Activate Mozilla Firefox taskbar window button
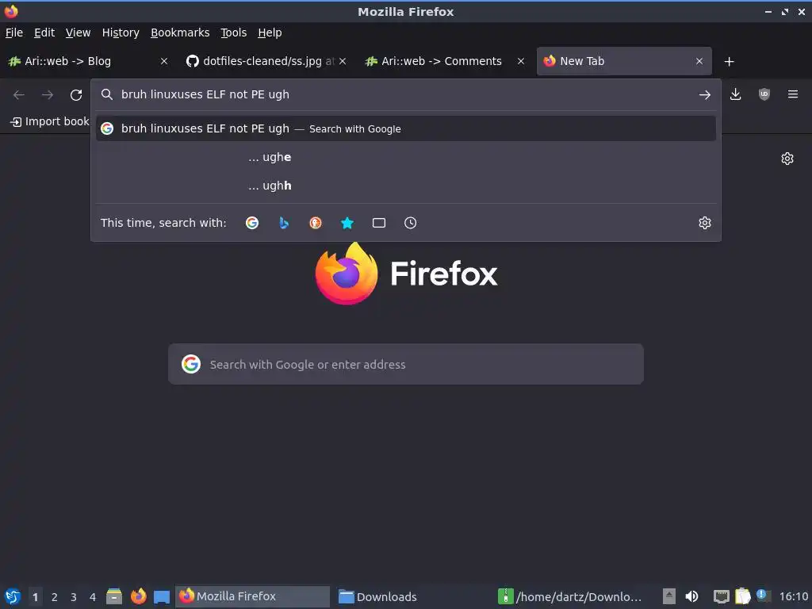 pos(253,596)
